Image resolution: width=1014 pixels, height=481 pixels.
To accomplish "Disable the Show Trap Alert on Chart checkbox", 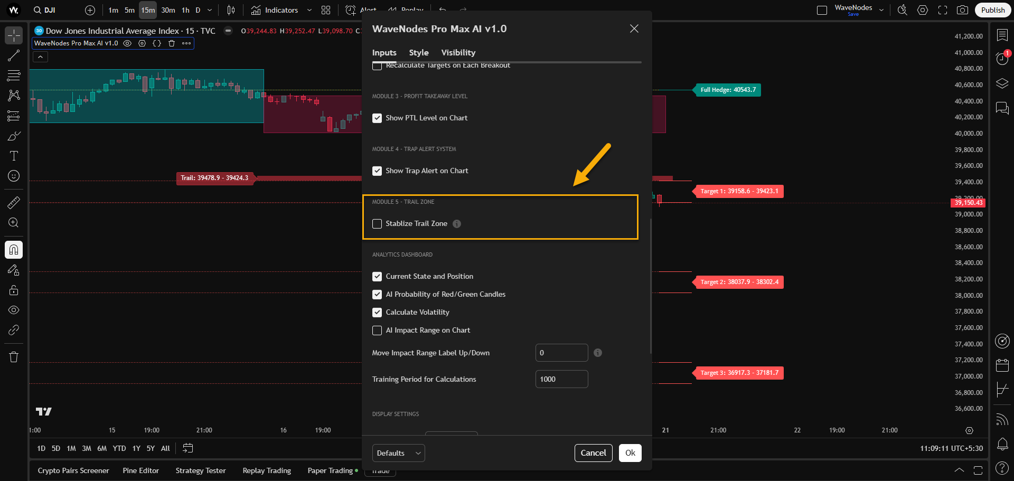I will click(377, 171).
